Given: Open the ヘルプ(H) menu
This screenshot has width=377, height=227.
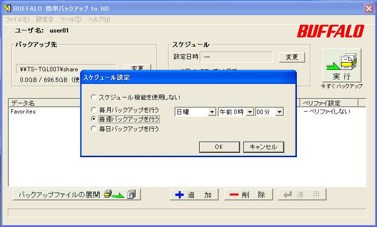Looking at the screenshot, I should coord(99,19).
